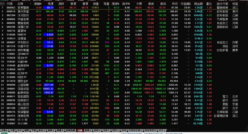Click index value 10602.33 in 現價 column
Image resolution: width=248 pixels, height=134 pixels.
point(48,89)
